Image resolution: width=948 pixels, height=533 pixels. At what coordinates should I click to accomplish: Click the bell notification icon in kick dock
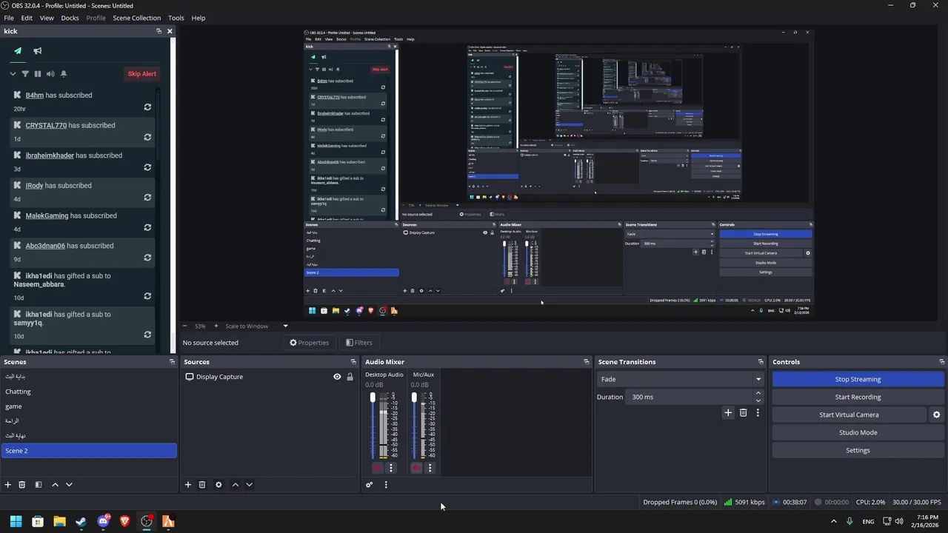[64, 74]
